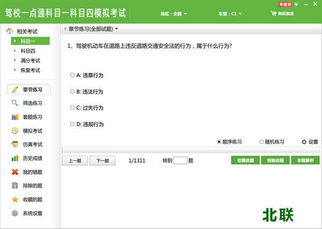Click the 套题练习 books icon
This screenshot has width=322, height=229.
click(x=15, y=117)
